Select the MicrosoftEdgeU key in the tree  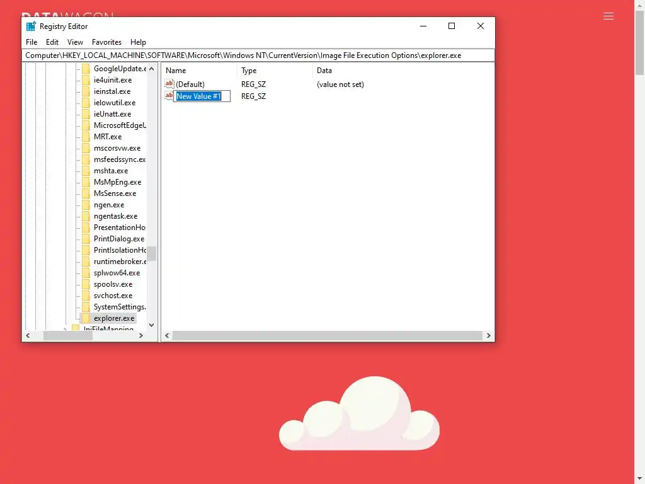[x=120, y=125]
